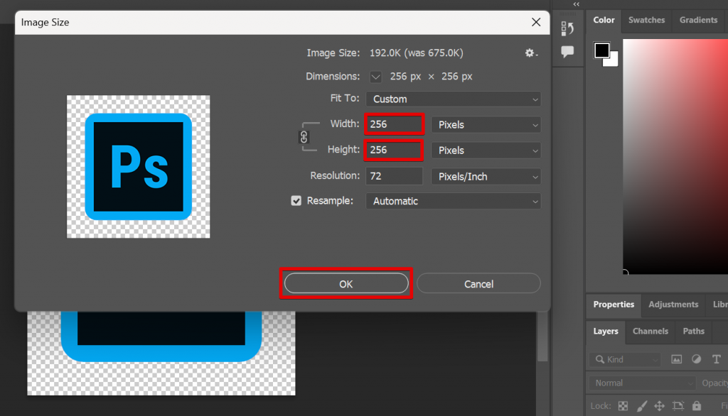728x416 pixels.
Task: Switch to the Channels tab
Action: [649, 331]
